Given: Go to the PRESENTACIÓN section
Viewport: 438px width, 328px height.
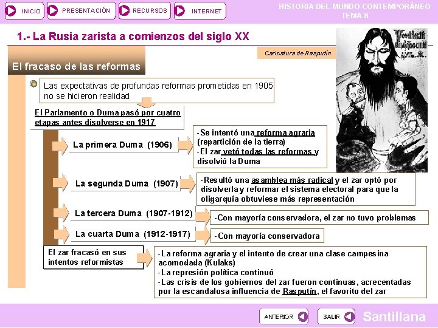Looking at the screenshot, I should (82, 10).
